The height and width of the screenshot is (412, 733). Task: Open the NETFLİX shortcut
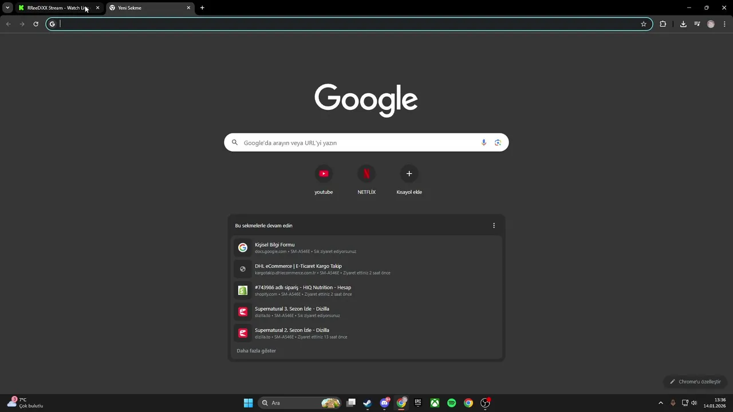point(366,180)
